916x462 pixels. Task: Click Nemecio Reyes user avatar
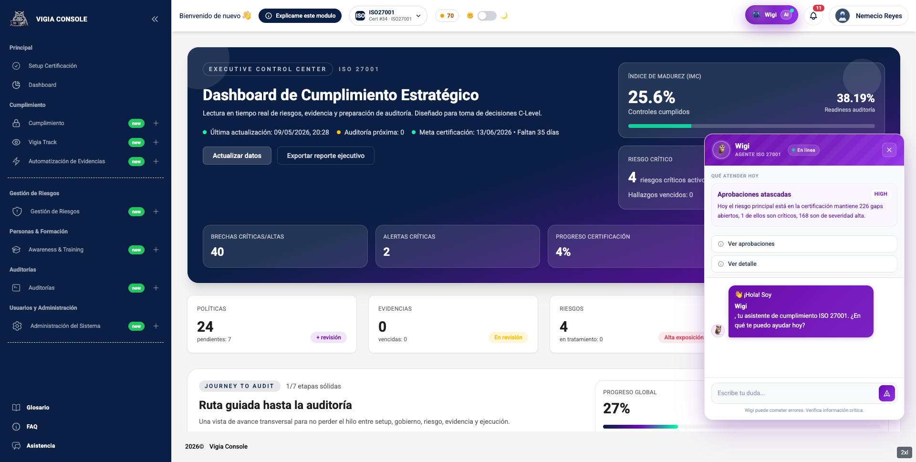(x=843, y=16)
